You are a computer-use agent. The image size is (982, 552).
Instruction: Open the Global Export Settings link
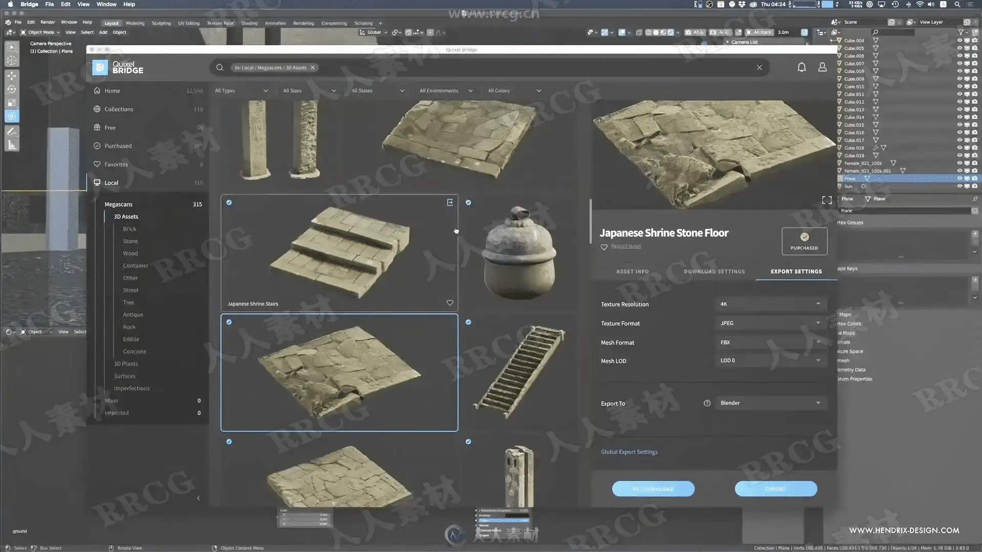tap(629, 452)
